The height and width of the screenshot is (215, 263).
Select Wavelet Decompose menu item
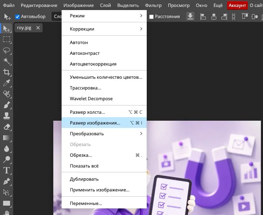tap(104, 99)
